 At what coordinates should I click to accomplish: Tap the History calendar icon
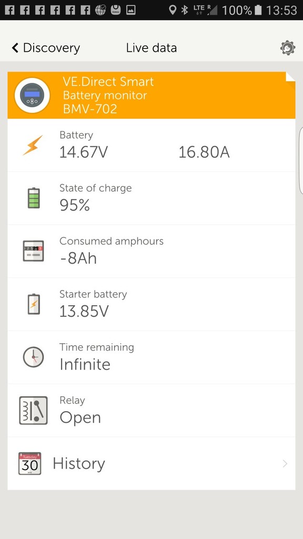click(x=30, y=463)
